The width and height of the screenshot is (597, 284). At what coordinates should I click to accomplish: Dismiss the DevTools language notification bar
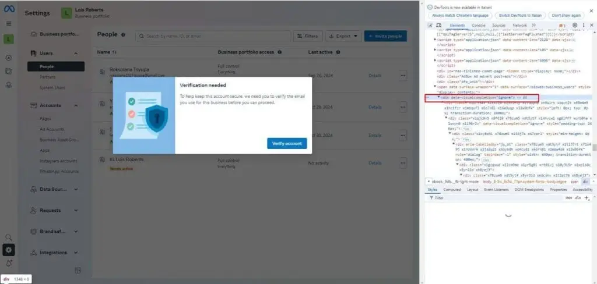pyautogui.click(x=591, y=10)
